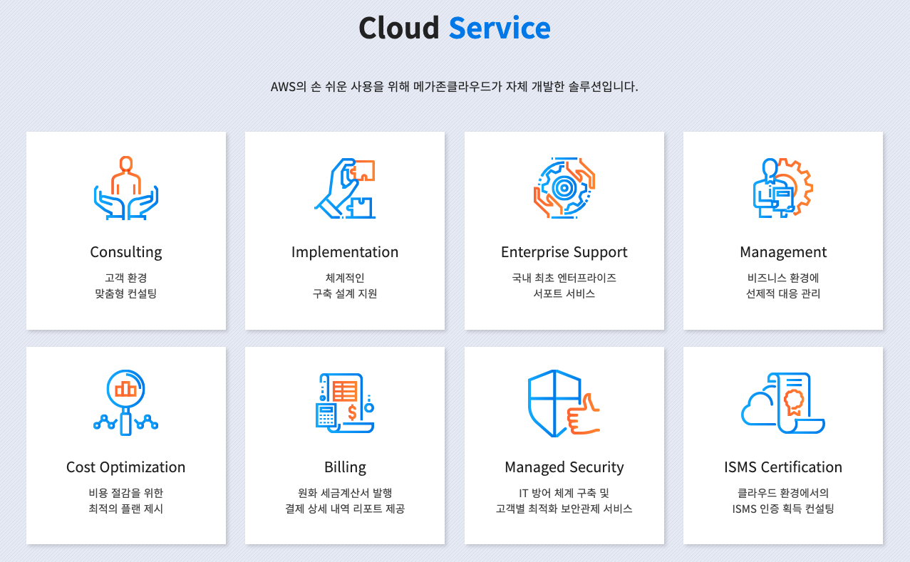This screenshot has height=562, width=910.
Task: Click the Management title text
Action: [x=782, y=251]
